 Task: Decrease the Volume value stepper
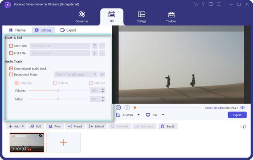103,92
